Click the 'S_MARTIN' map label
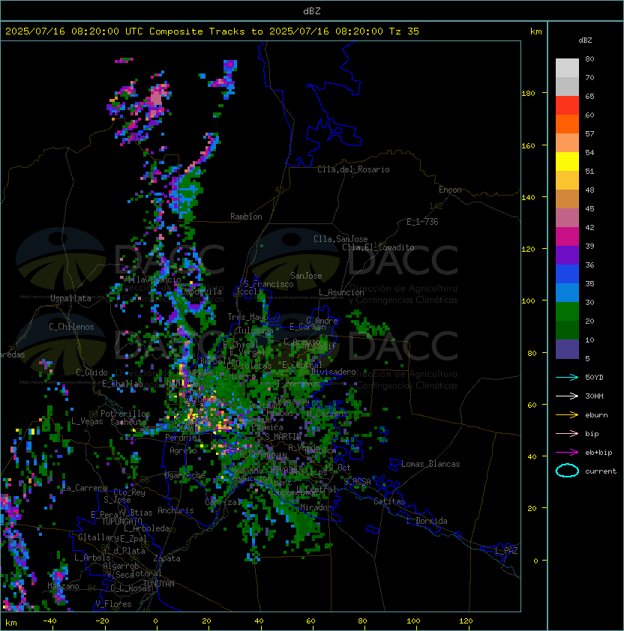This screenshot has height=631, width=624. (283, 436)
